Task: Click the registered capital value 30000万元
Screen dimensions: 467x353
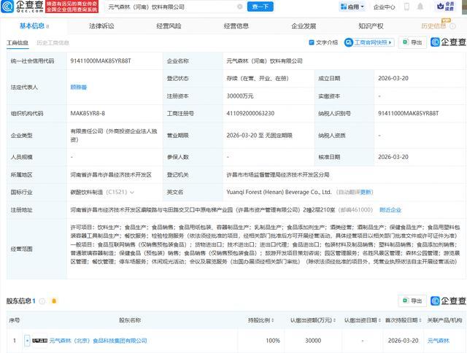Action: click(240, 96)
